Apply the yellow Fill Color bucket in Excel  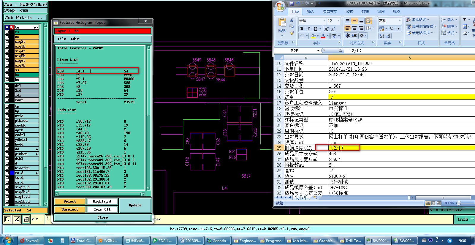pyautogui.click(x=313, y=36)
